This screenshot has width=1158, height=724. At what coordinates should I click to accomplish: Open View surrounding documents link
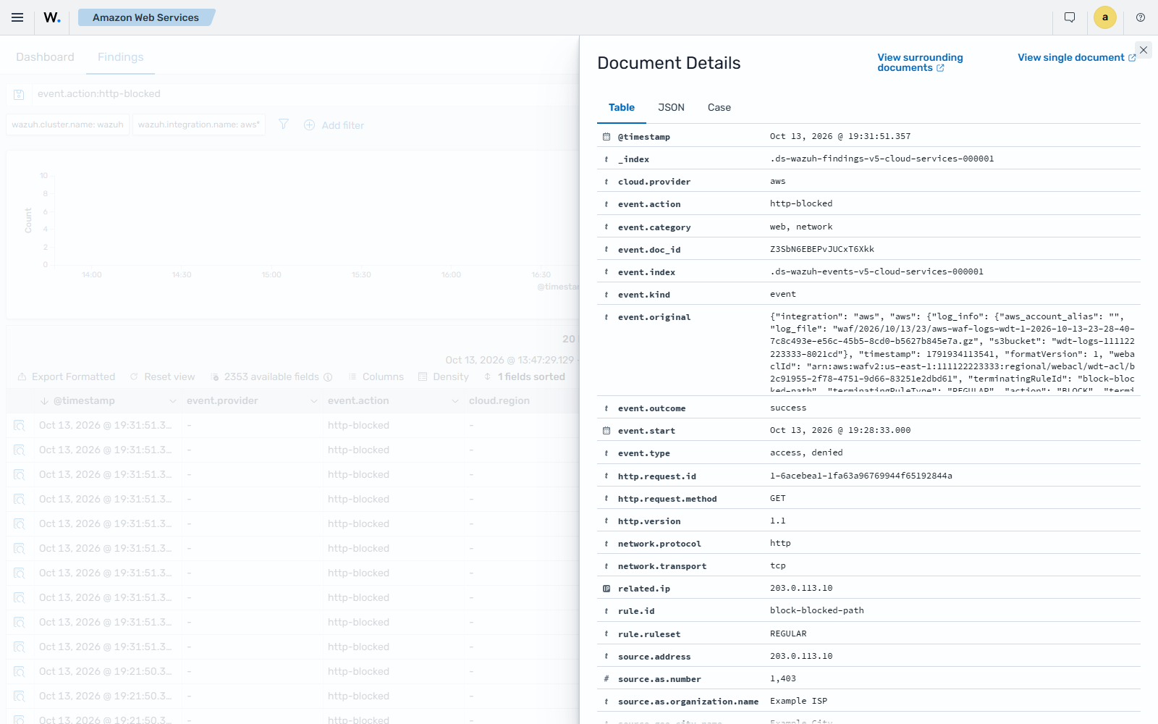[920, 62]
